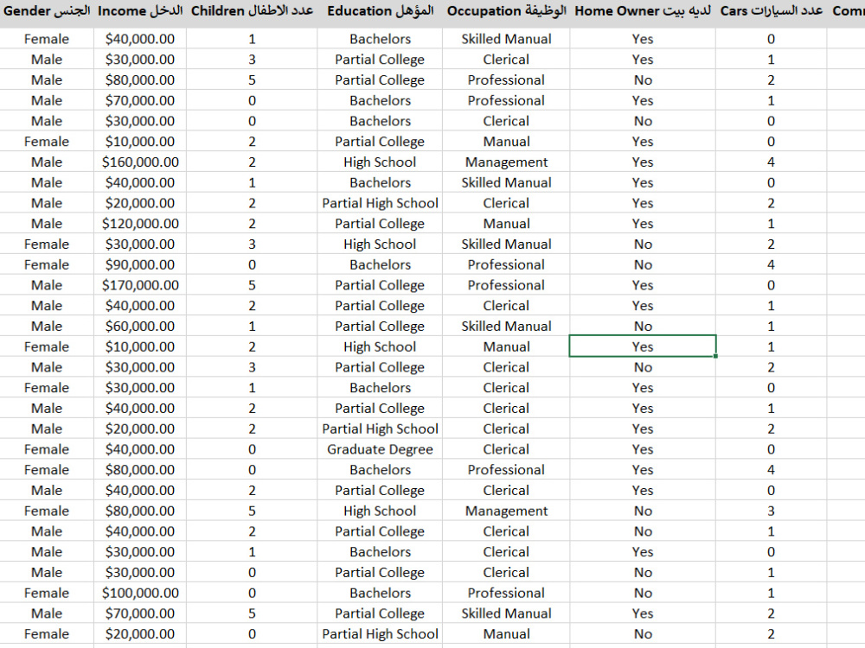This screenshot has height=648, width=865.
Task: Select Management in the cars-3 row
Action: (x=506, y=511)
